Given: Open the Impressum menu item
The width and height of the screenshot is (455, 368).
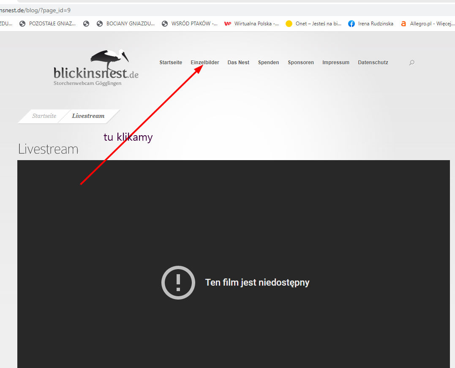Looking at the screenshot, I should (x=336, y=63).
